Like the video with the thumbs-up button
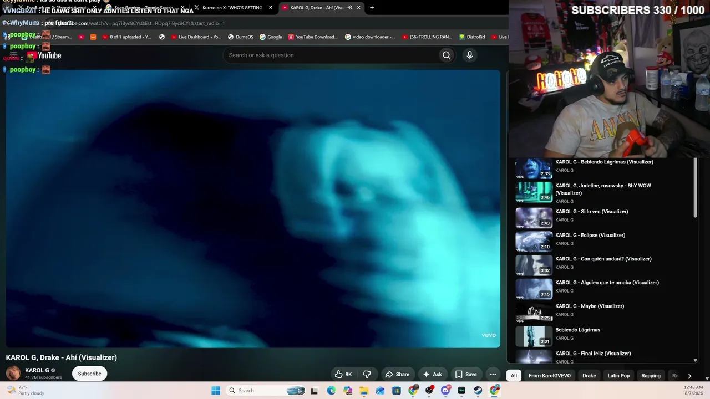The height and width of the screenshot is (399, 710). (343, 374)
